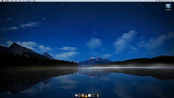Open Finder from the Dock
The height and width of the screenshot is (98, 174).
(76, 96)
